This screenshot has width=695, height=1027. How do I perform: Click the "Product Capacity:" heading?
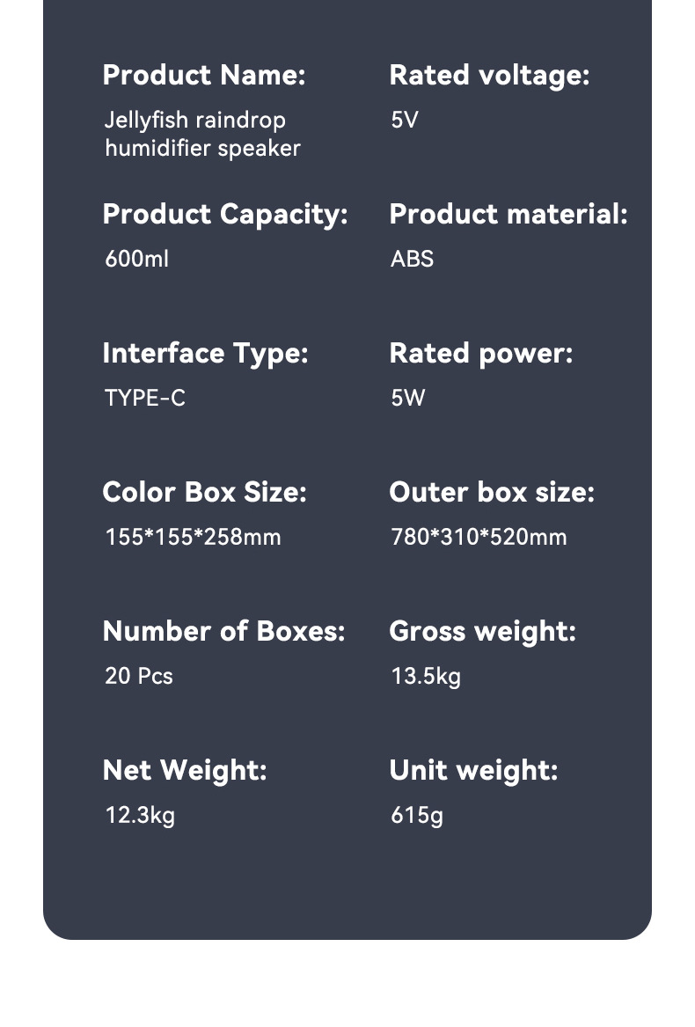point(225,214)
